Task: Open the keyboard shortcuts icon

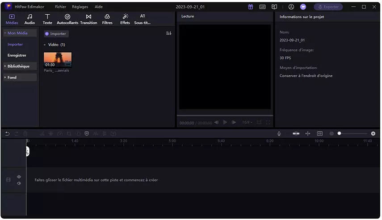Action: 262,7
